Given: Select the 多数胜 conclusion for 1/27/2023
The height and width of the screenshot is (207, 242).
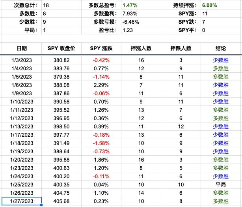Looking at the screenshot, I should [221, 201].
